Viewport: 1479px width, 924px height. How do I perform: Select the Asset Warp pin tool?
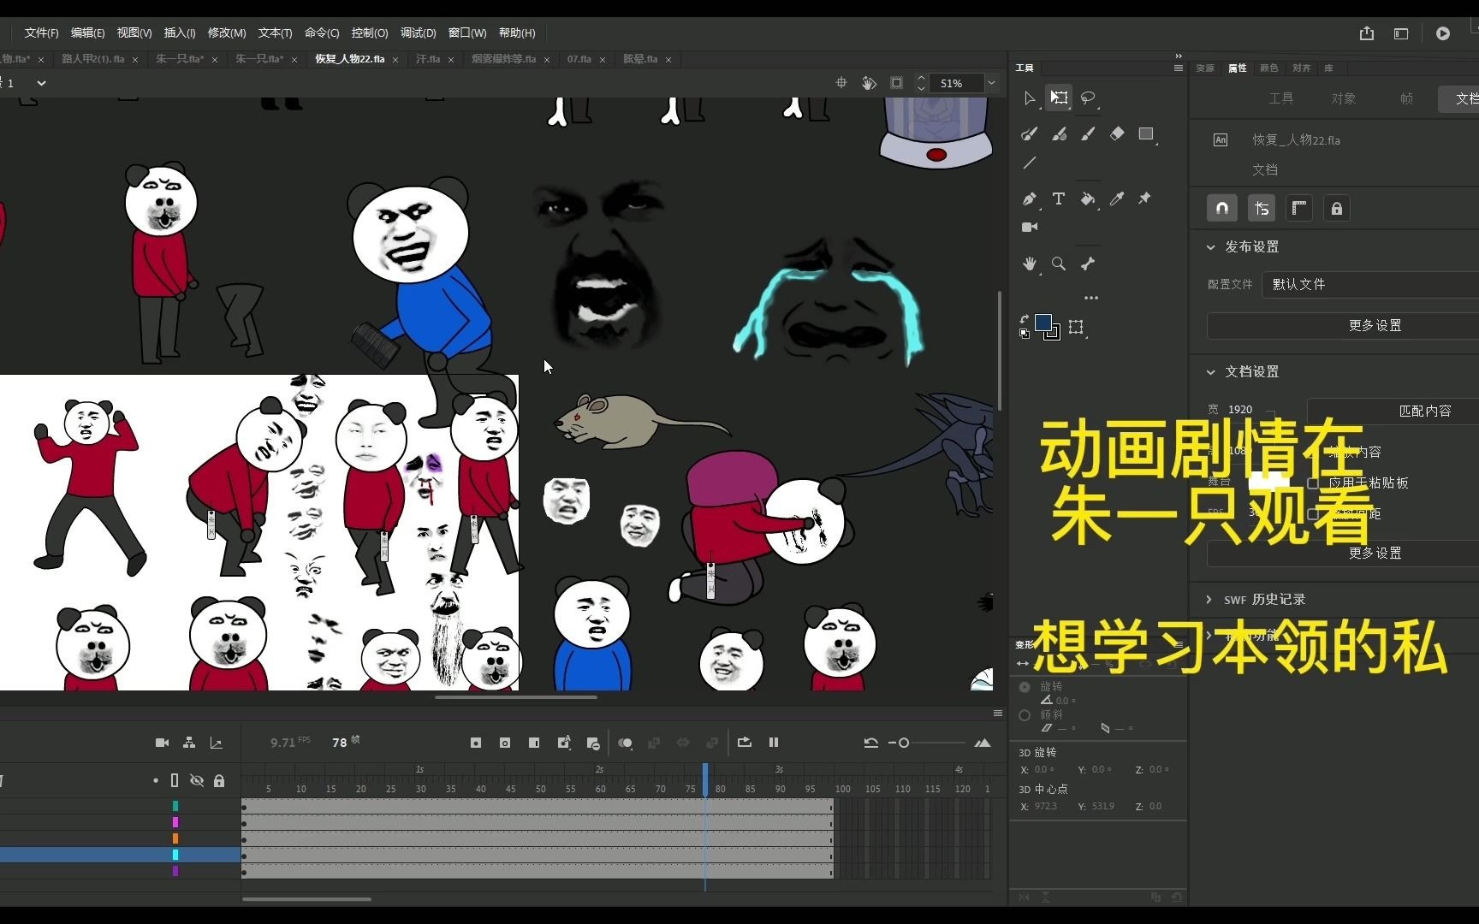1144,198
